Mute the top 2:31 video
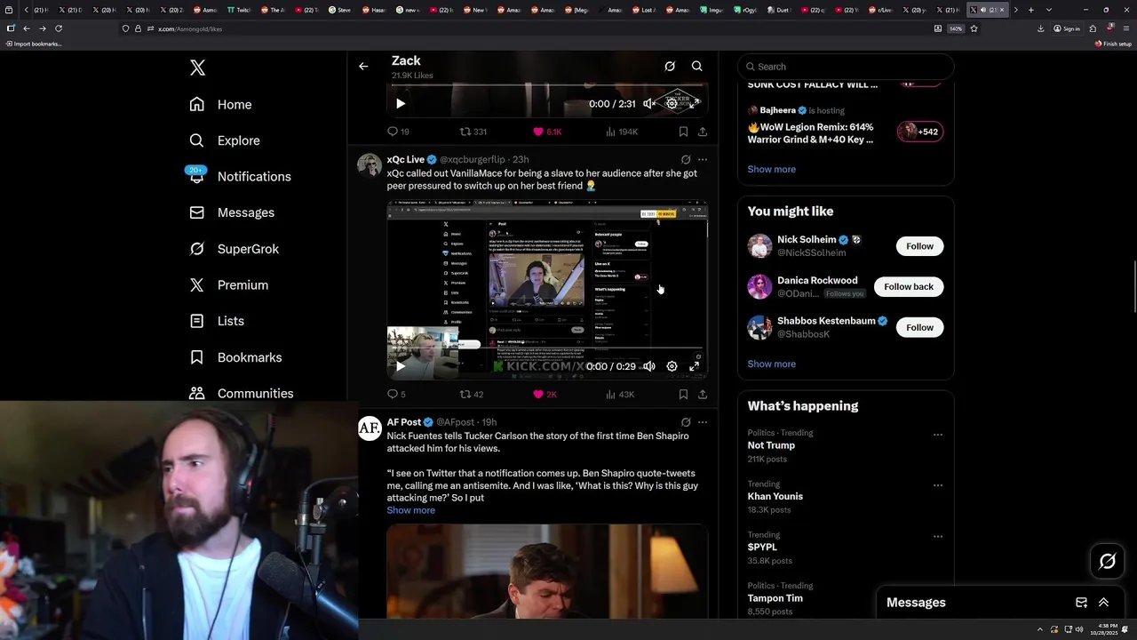Screen dimensions: 1137x640 point(649,104)
